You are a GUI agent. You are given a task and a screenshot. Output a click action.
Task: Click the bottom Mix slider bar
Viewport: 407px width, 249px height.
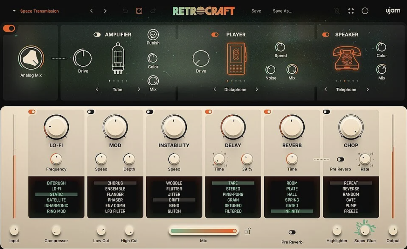[203, 231]
